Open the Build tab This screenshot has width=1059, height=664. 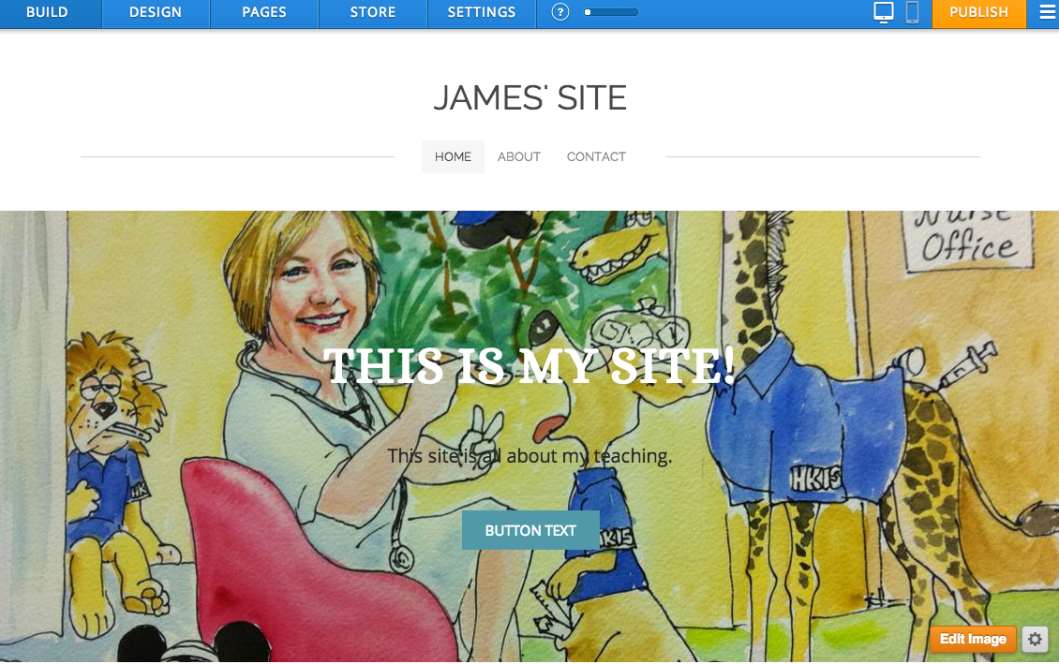point(47,13)
